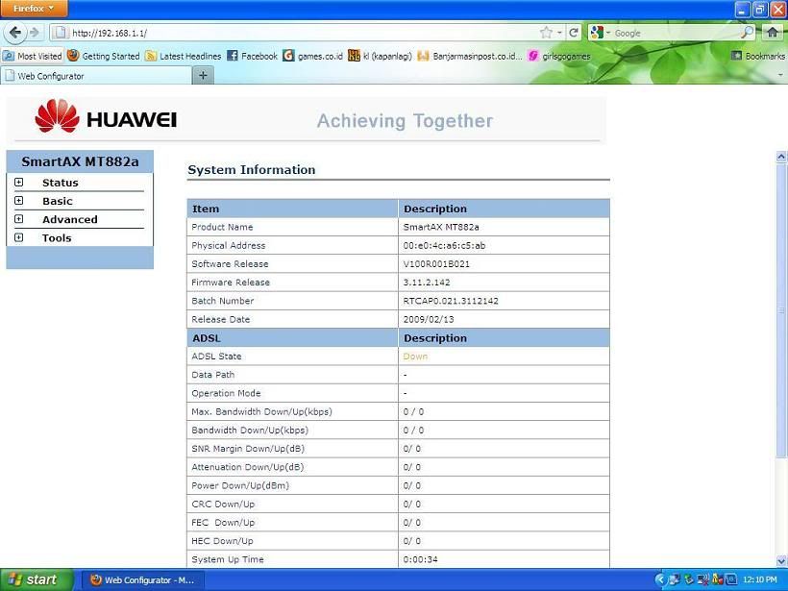The width and height of the screenshot is (788, 591).
Task: Open the Firefox menu button
Action: [x=34, y=9]
